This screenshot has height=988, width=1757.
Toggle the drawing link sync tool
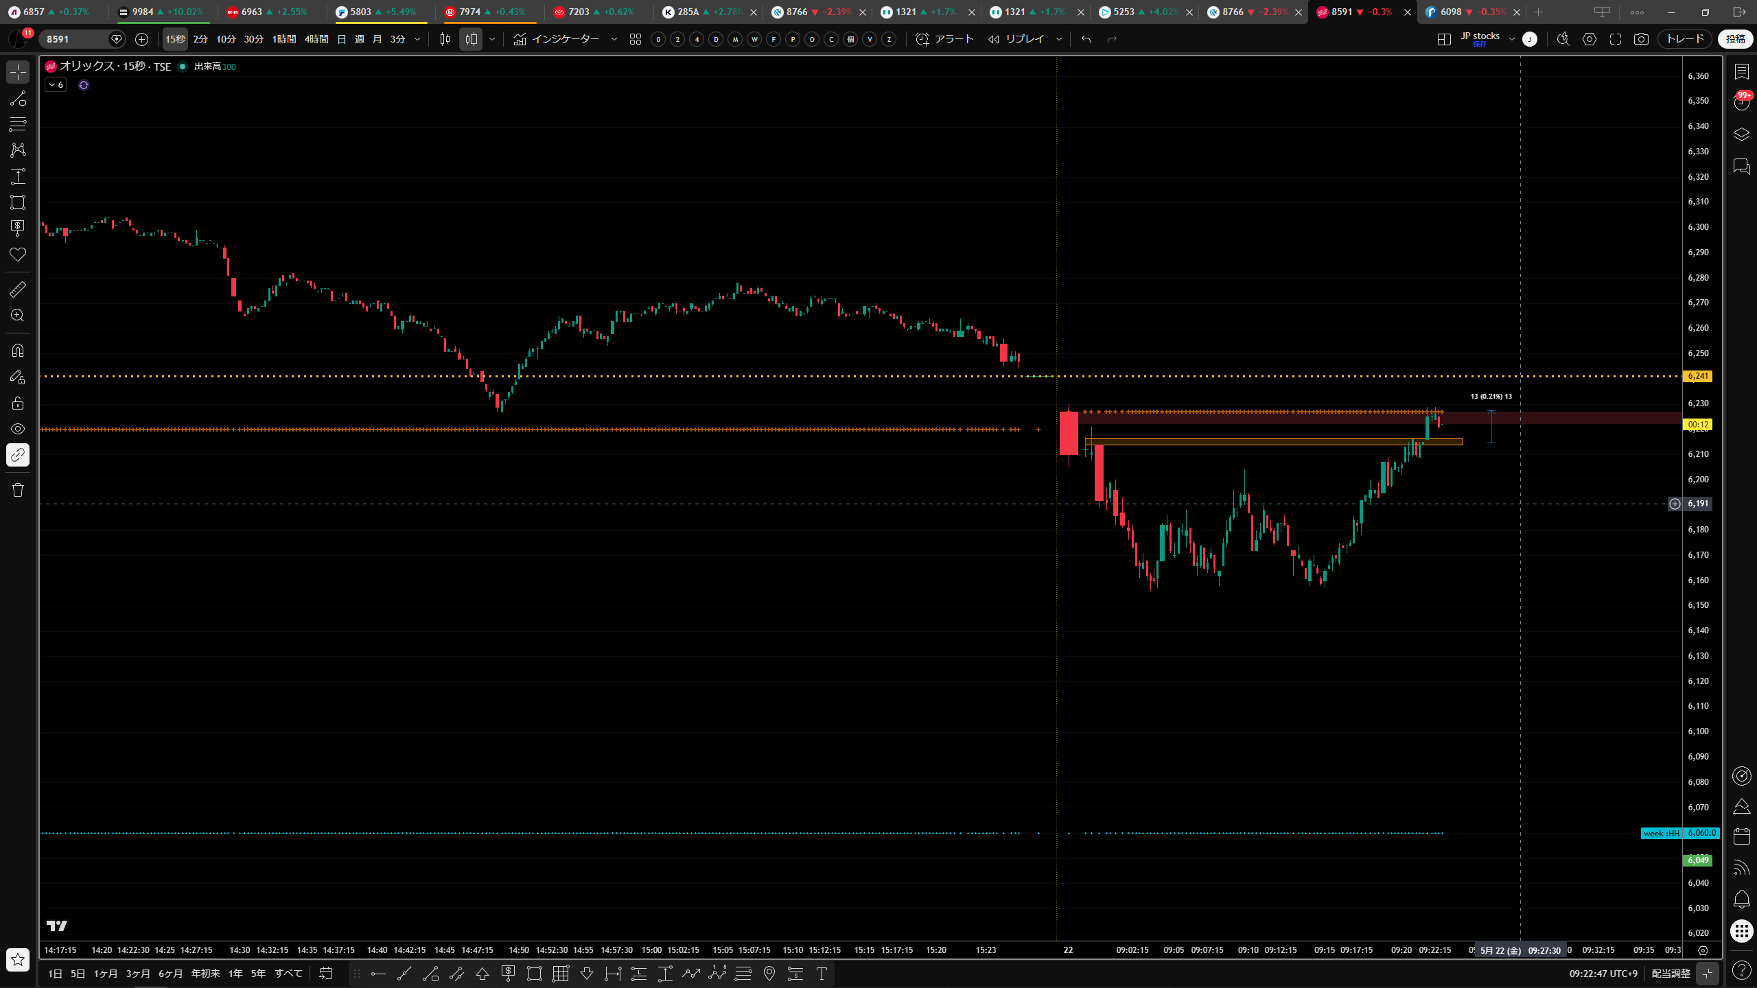point(18,455)
